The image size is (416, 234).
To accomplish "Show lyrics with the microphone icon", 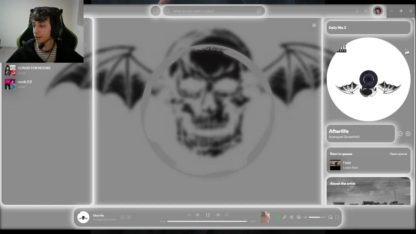I will coord(284,217).
